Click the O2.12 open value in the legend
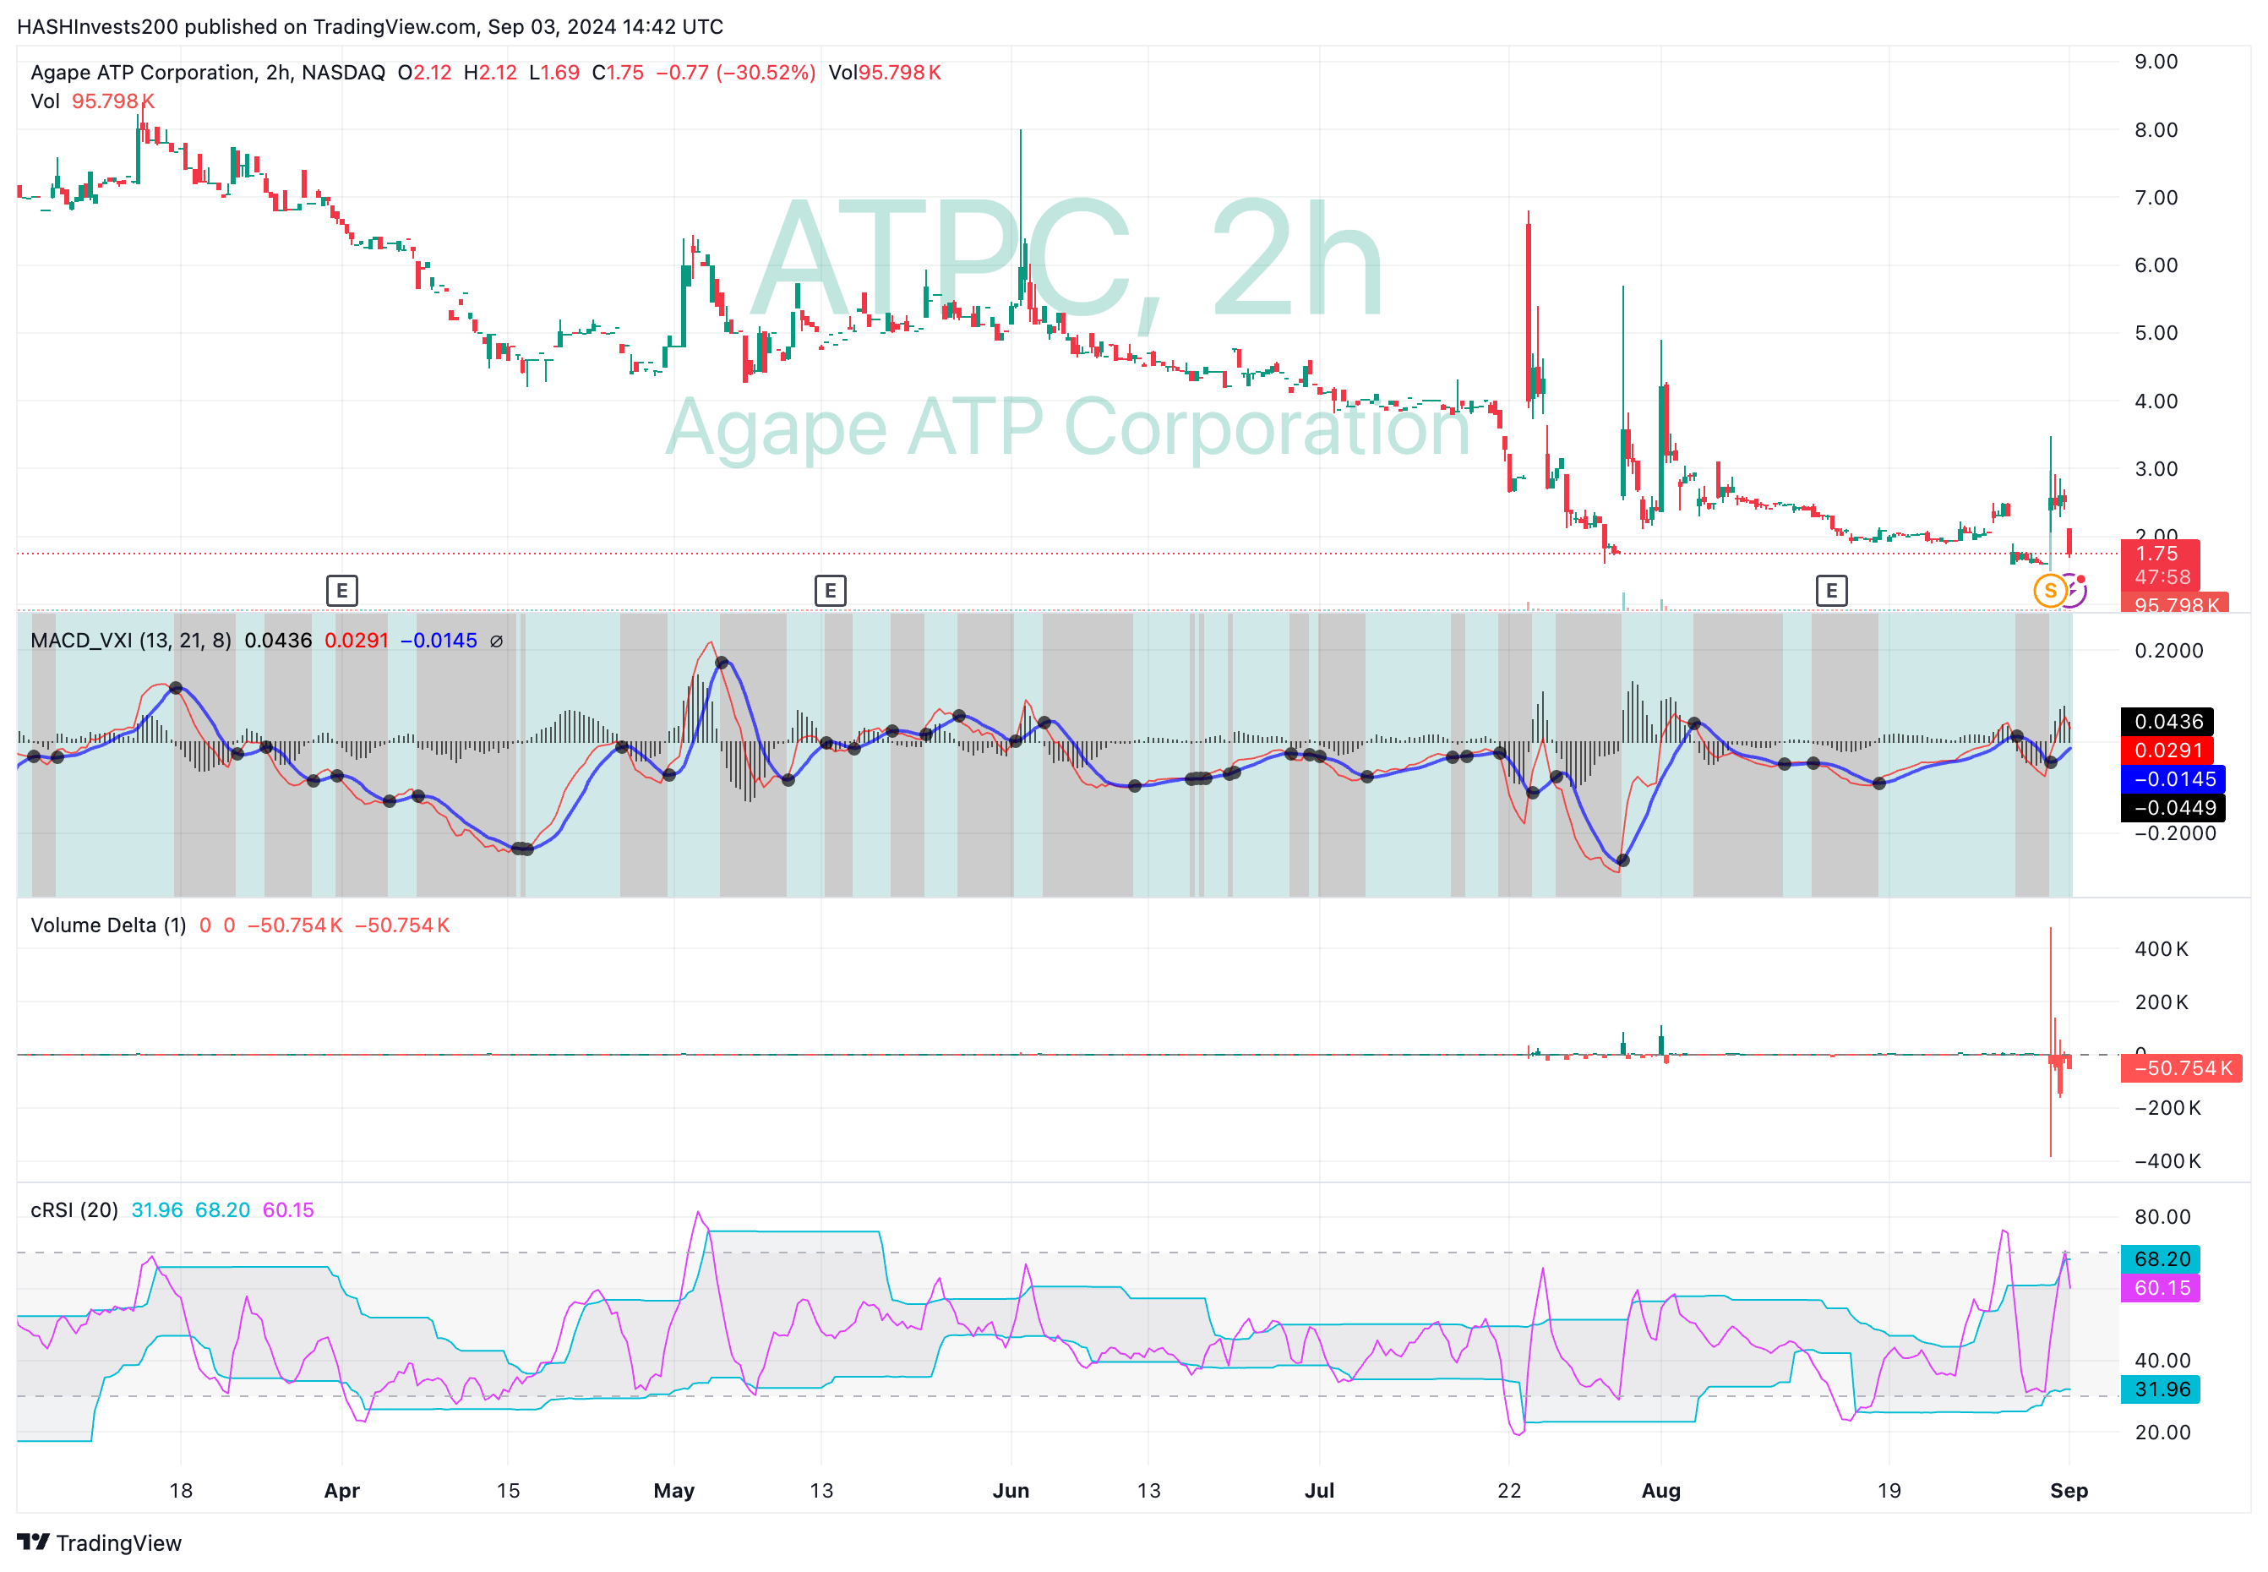 pyautogui.click(x=424, y=73)
